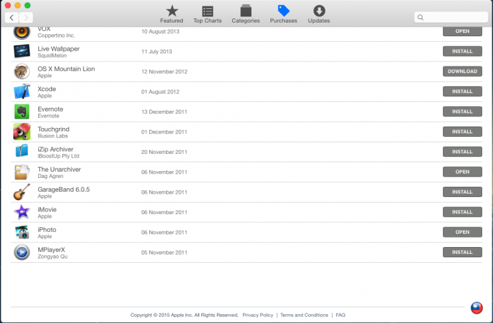Open the Terms and Conditions link

tap(304, 315)
